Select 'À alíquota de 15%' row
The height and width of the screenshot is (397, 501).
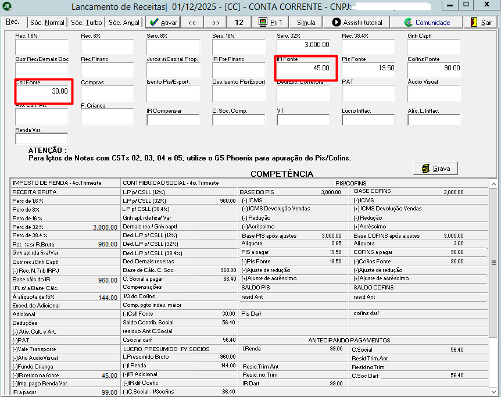point(65,297)
